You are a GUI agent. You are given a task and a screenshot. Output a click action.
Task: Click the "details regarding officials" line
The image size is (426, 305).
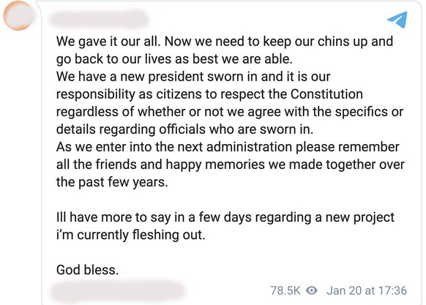click(x=184, y=129)
